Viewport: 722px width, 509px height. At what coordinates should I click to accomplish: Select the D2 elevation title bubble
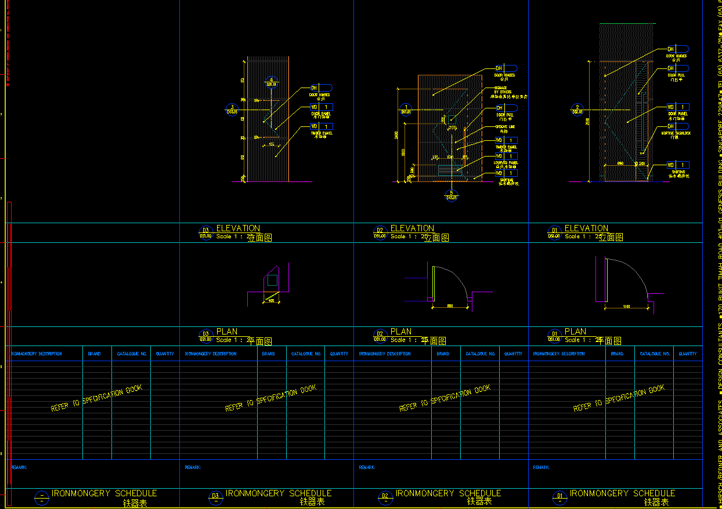(380, 232)
